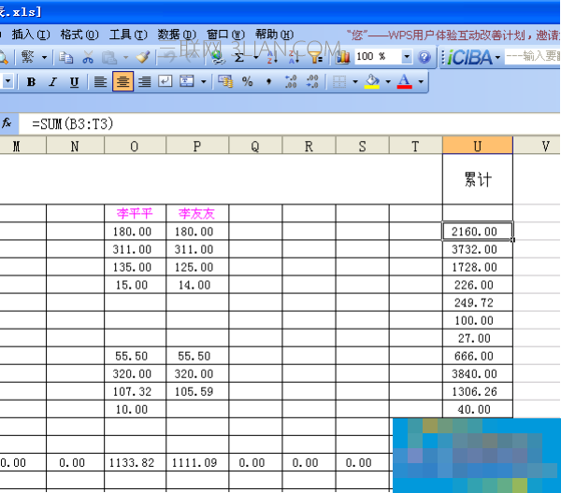The height and width of the screenshot is (493, 561).
Task: Select the total cell 1133.82
Action: coord(135,462)
